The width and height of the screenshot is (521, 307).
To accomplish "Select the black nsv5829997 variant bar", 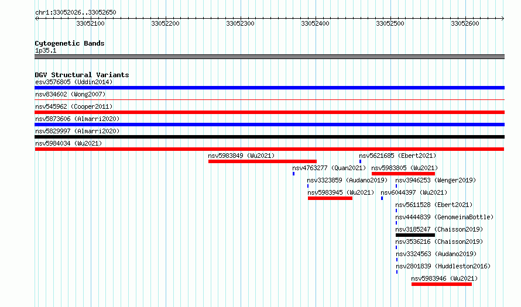I will pyautogui.click(x=269, y=137).
